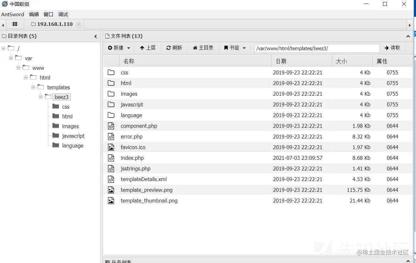The width and height of the screenshot is (416, 263).
Task: Select the file name index.php
Action: 132,158
